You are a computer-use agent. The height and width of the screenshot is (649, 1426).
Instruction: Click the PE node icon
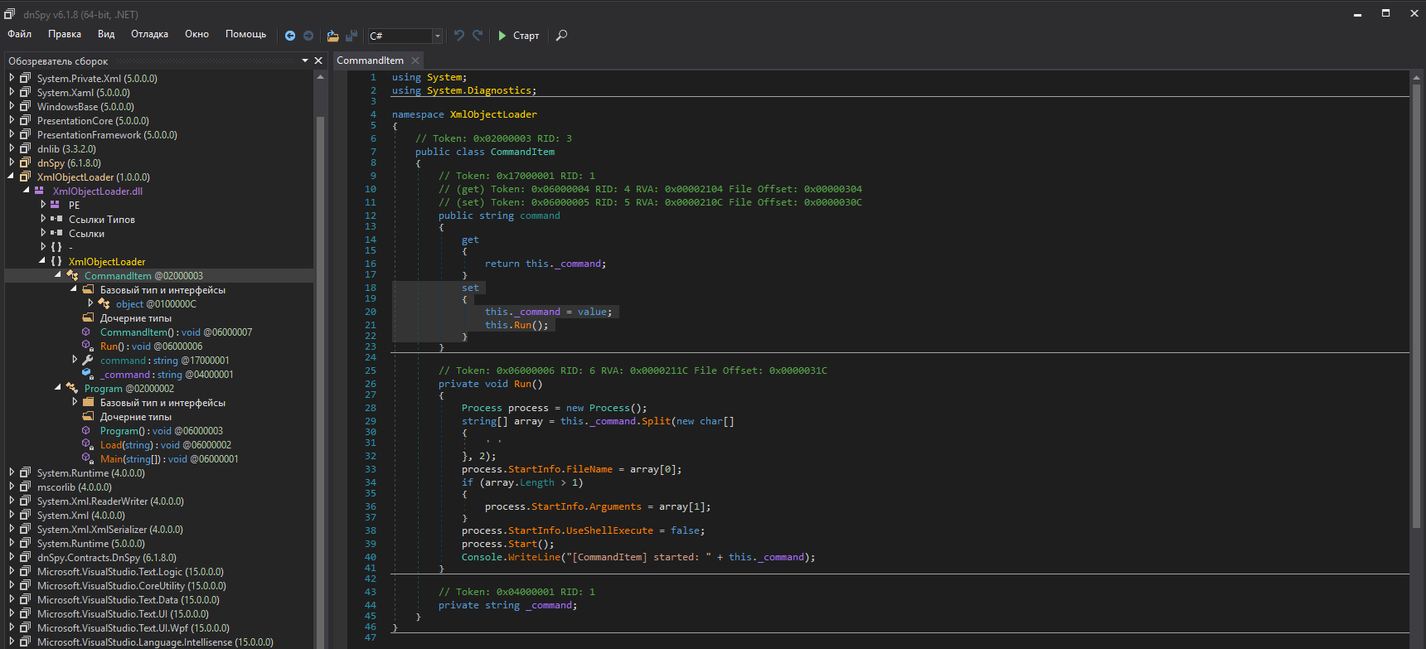(x=55, y=205)
